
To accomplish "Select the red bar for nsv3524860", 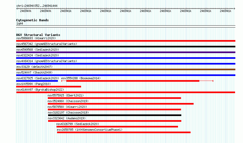I will [x=121, y=104].
